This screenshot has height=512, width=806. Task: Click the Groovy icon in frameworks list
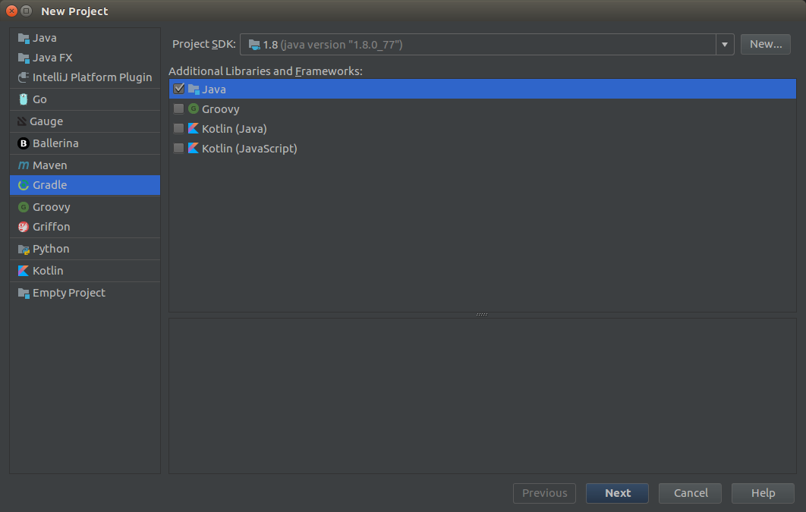[x=194, y=108]
